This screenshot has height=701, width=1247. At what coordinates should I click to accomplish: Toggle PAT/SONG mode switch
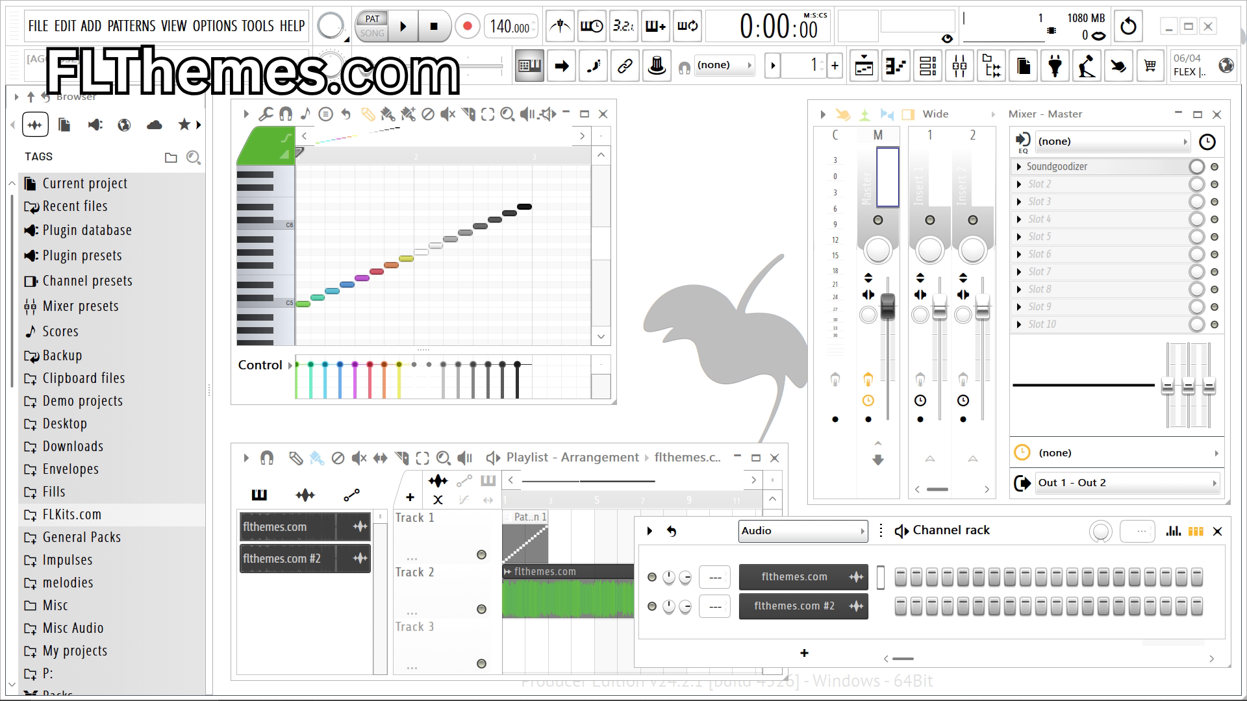point(372,26)
